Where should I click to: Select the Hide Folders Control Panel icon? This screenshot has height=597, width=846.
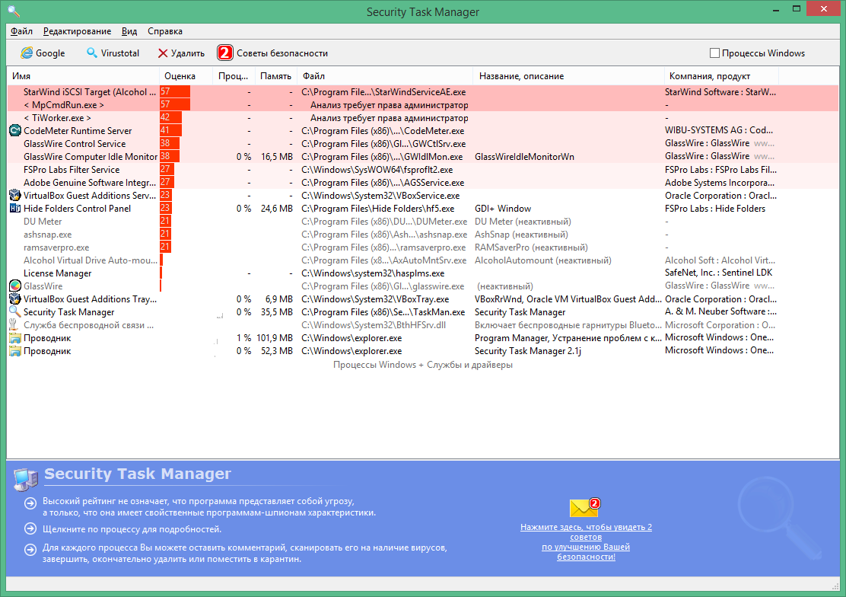tap(14, 208)
